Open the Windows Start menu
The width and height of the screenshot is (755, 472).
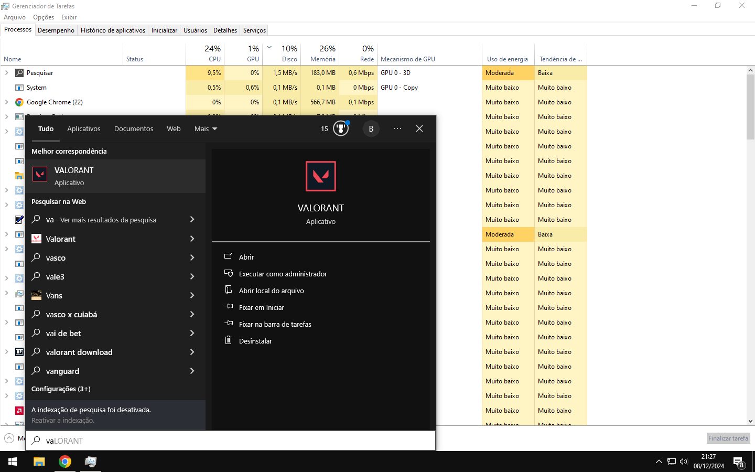pyautogui.click(x=13, y=462)
